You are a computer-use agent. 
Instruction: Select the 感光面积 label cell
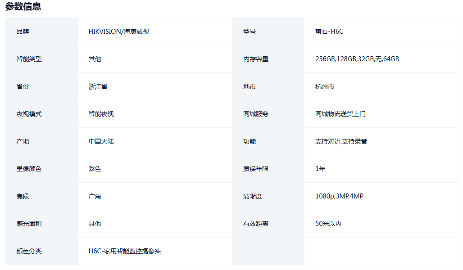click(x=29, y=224)
